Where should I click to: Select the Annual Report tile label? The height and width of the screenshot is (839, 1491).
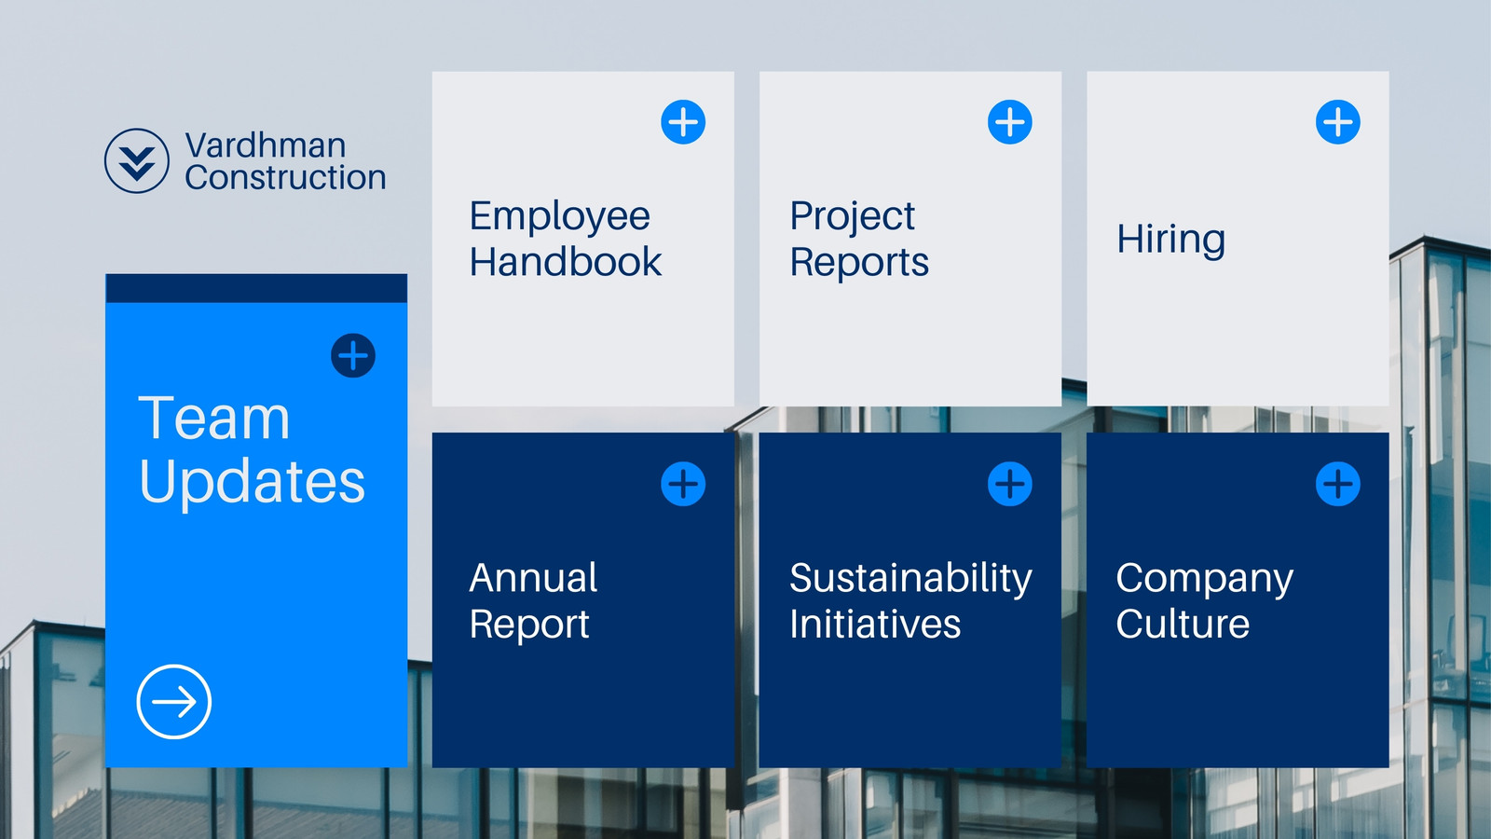533,601
